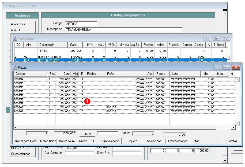Maximize the Piezas window
Viewport: 245px width, 167px height.
pyautogui.click(x=227, y=67)
